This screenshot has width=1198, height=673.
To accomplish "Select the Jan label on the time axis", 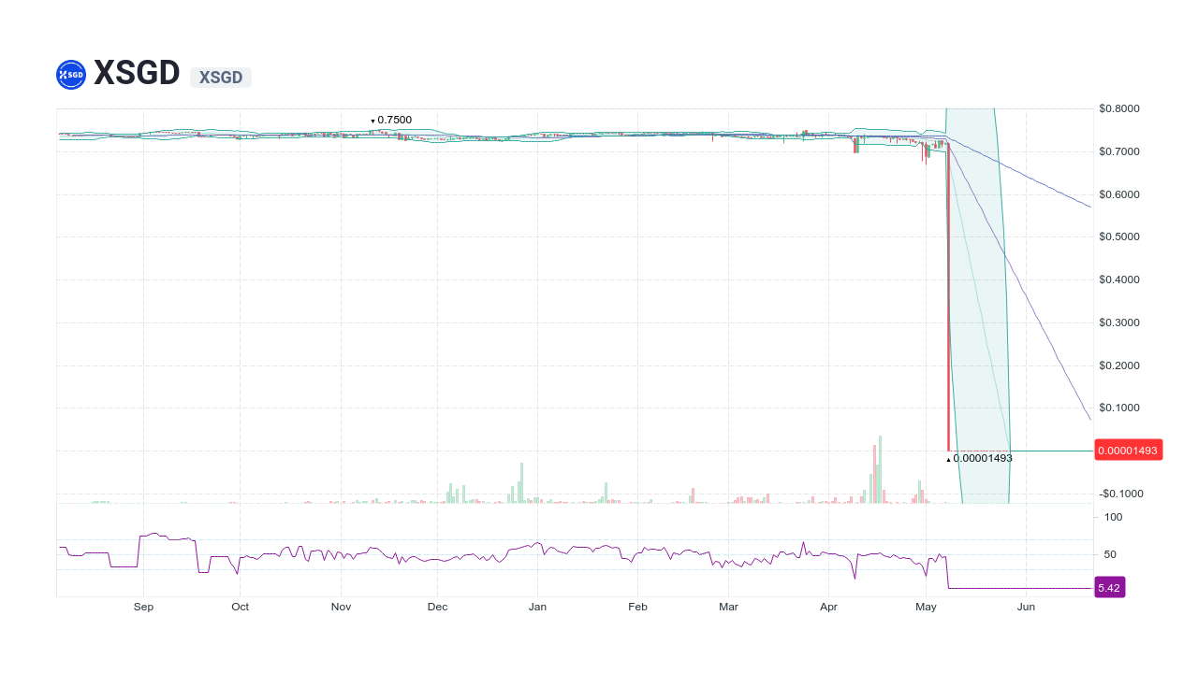I will [537, 606].
